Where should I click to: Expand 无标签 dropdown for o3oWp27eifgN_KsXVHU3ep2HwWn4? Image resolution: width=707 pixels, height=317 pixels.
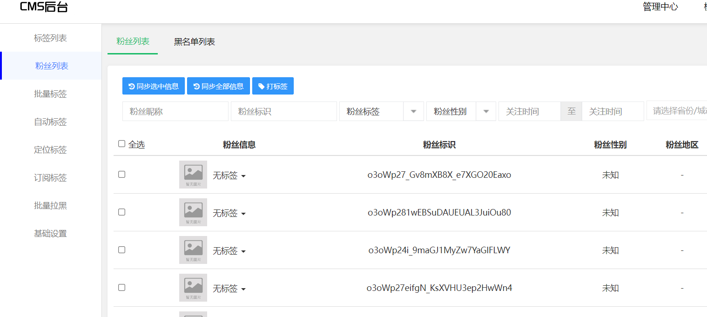pos(229,289)
